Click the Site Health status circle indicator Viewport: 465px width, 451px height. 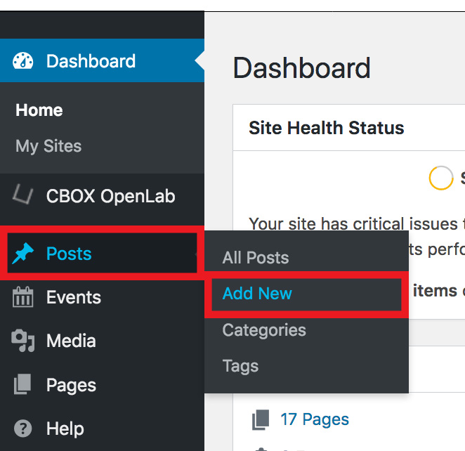pyautogui.click(x=441, y=178)
